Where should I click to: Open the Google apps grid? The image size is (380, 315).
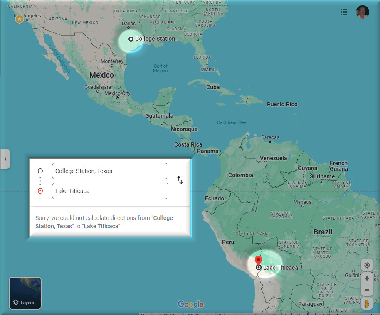[344, 12]
